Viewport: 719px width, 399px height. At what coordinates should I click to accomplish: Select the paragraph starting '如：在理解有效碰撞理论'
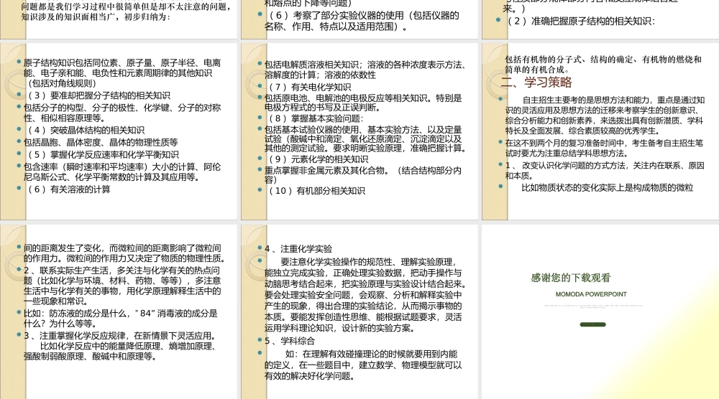click(x=363, y=365)
